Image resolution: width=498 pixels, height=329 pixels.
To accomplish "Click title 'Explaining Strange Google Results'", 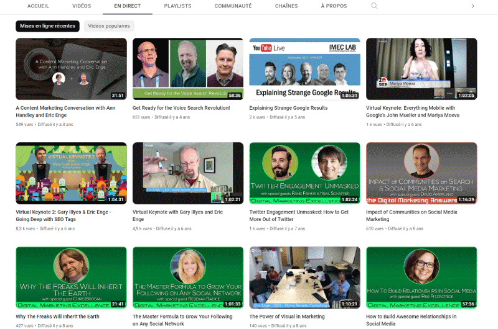I will (x=288, y=108).
